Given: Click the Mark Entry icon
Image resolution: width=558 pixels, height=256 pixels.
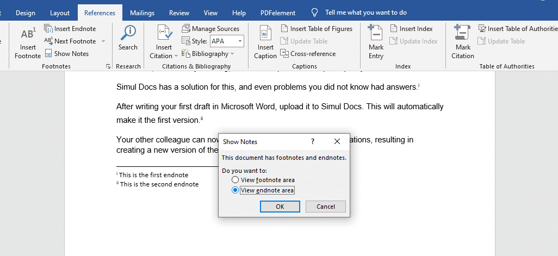Looking at the screenshot, I should 376,34.
